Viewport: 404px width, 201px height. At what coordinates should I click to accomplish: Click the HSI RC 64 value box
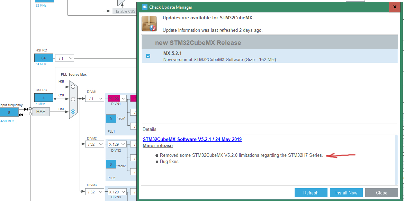[44, 58]
